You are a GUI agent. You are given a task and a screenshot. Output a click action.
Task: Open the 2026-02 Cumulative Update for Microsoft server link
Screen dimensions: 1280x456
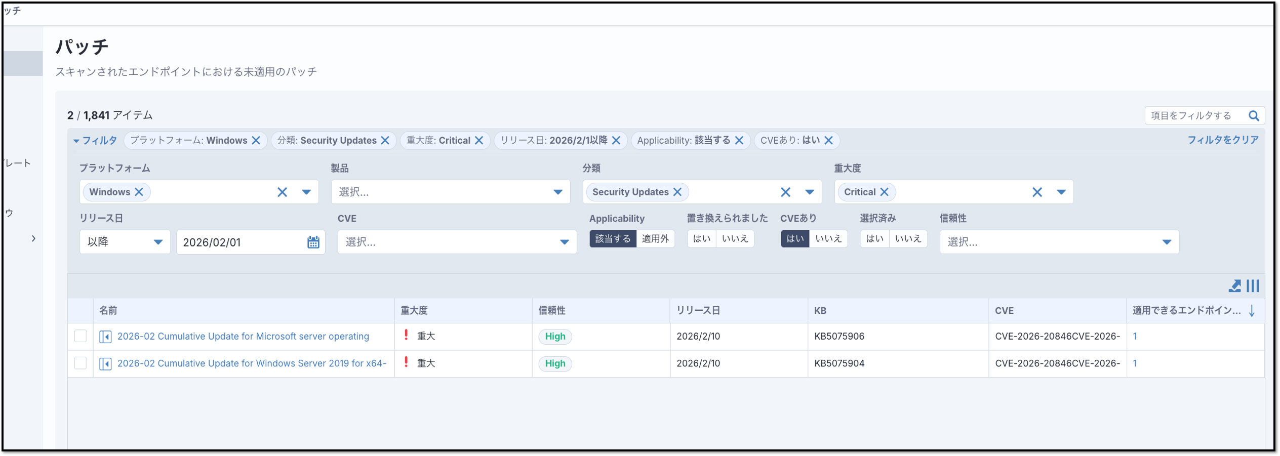click(243, 337)
